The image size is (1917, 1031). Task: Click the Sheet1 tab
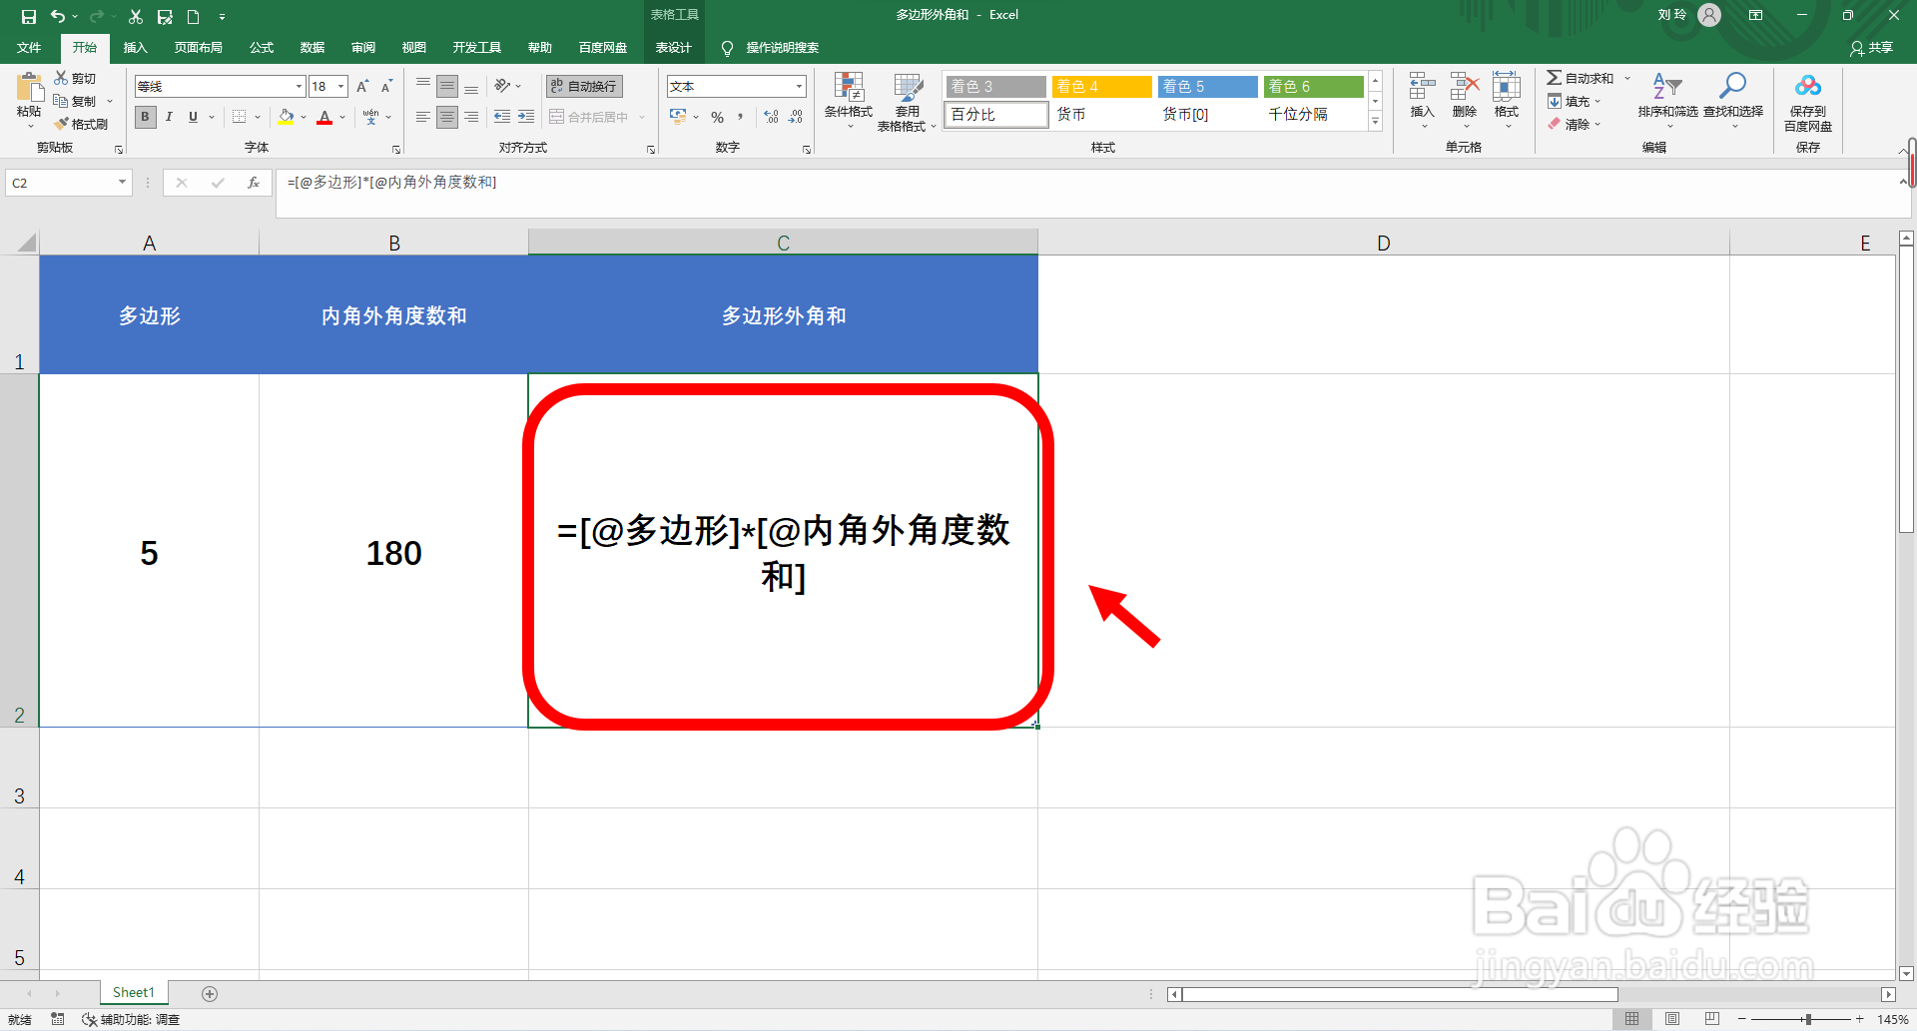(x=134, y=992)
